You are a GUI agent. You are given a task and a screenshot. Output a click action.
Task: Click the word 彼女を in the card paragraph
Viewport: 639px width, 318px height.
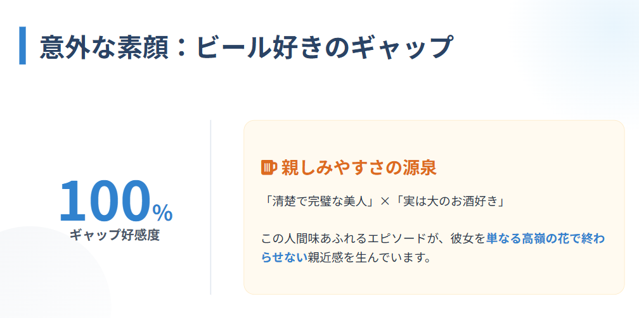point(468,239)
